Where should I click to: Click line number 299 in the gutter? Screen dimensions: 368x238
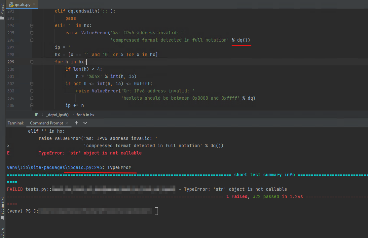[11, 62]
